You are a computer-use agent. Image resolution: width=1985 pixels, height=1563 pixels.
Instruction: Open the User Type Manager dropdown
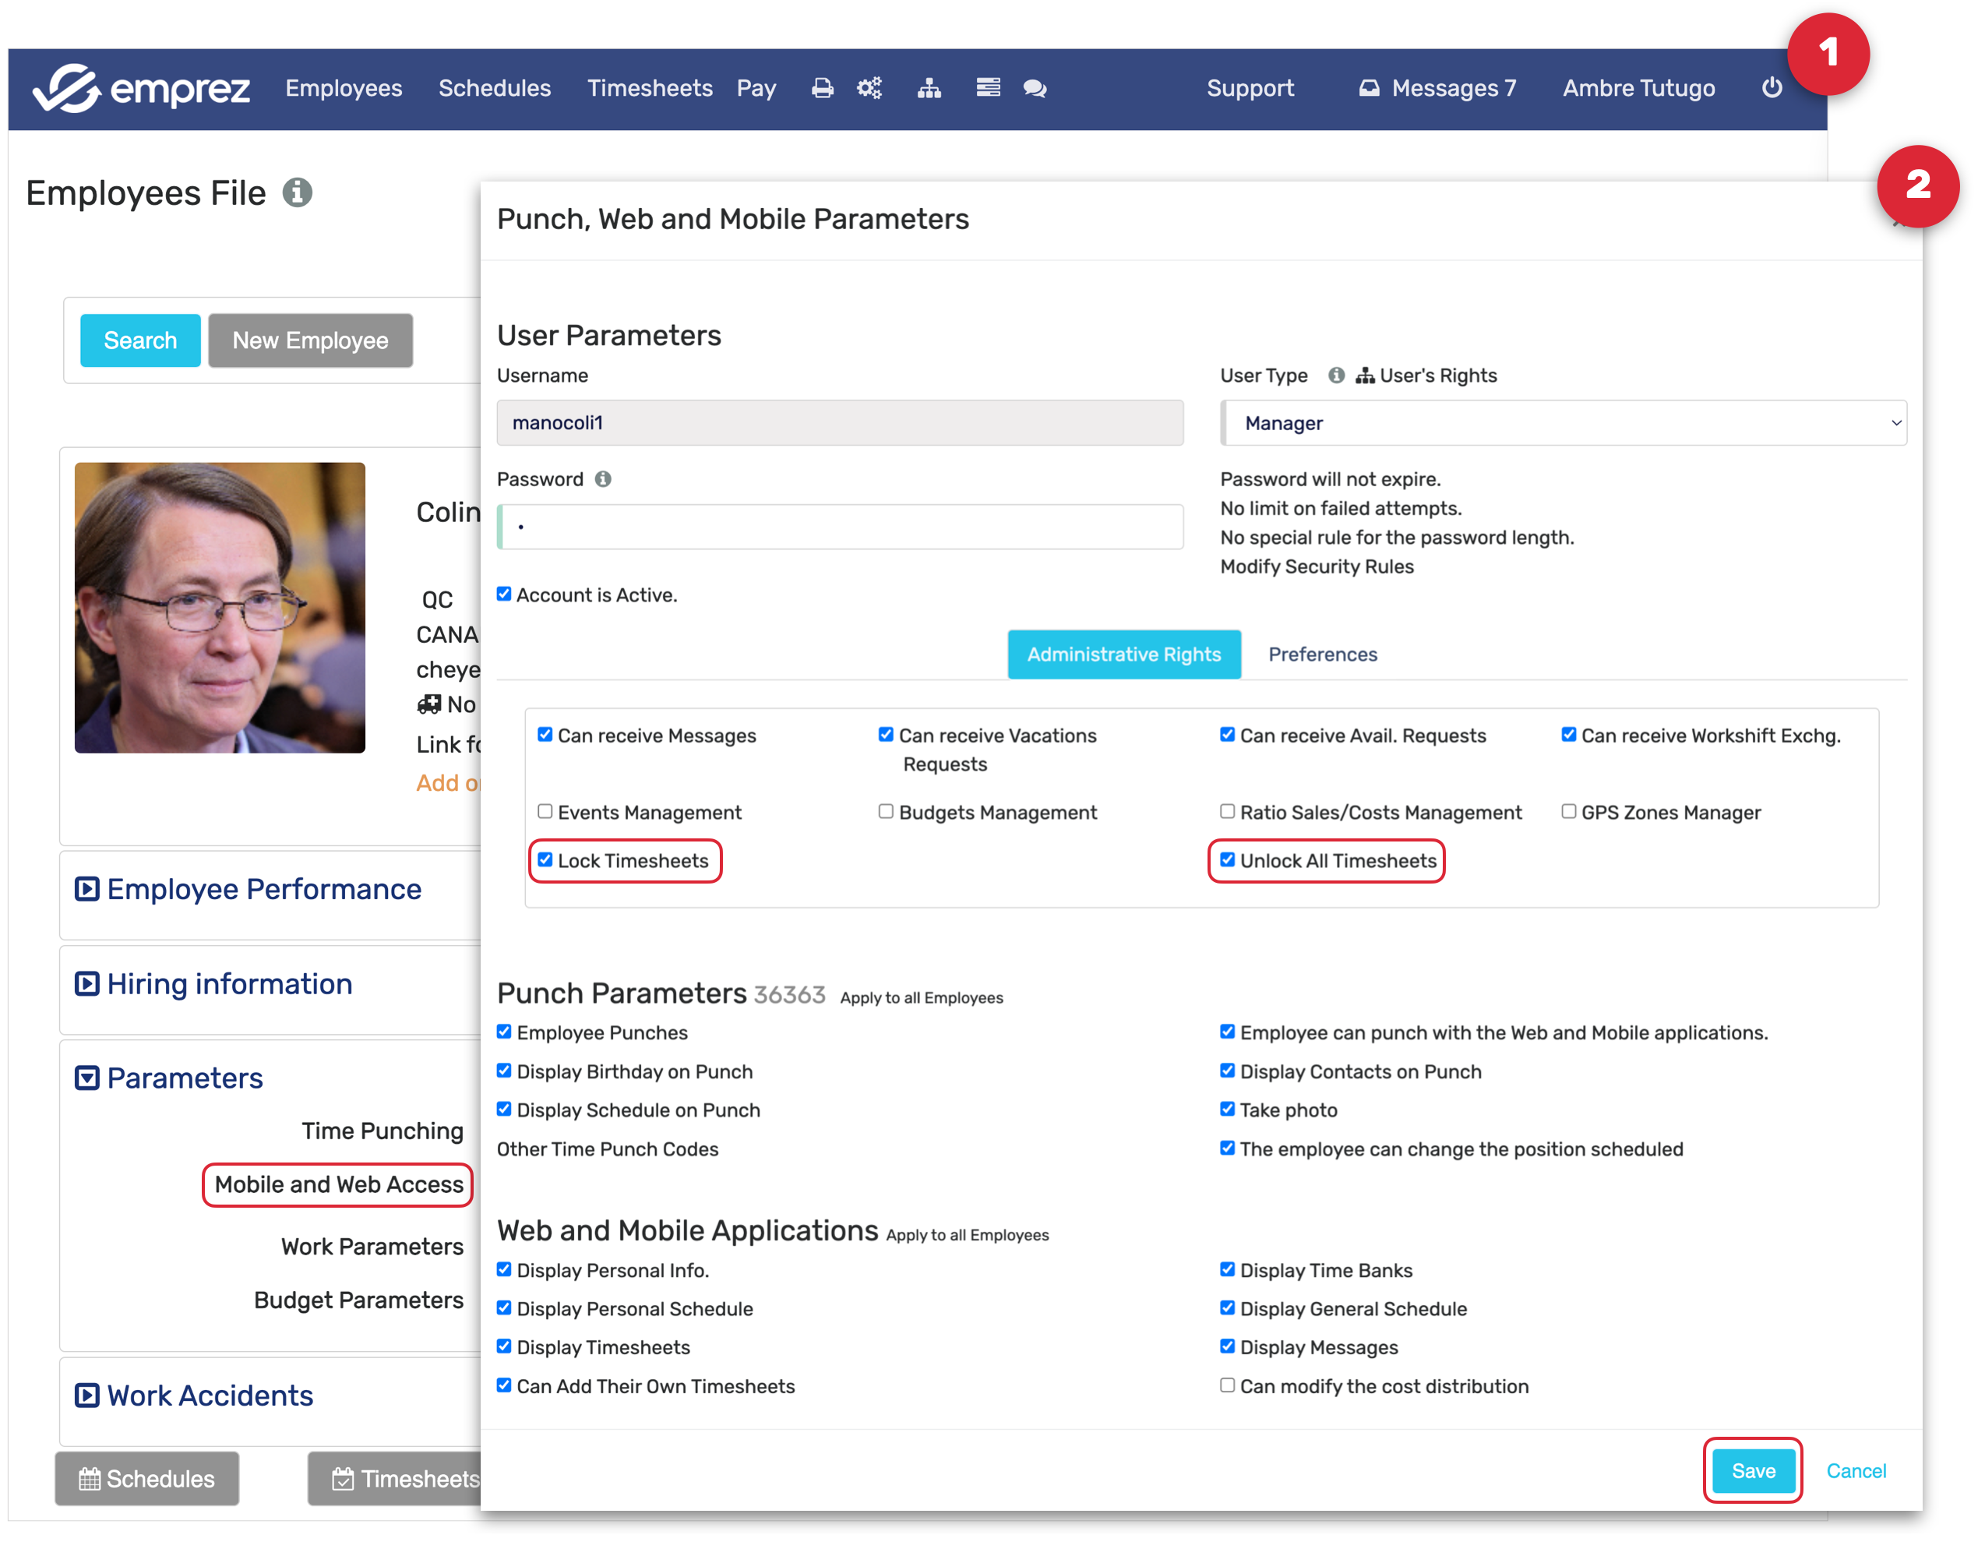coord(1563,423)
